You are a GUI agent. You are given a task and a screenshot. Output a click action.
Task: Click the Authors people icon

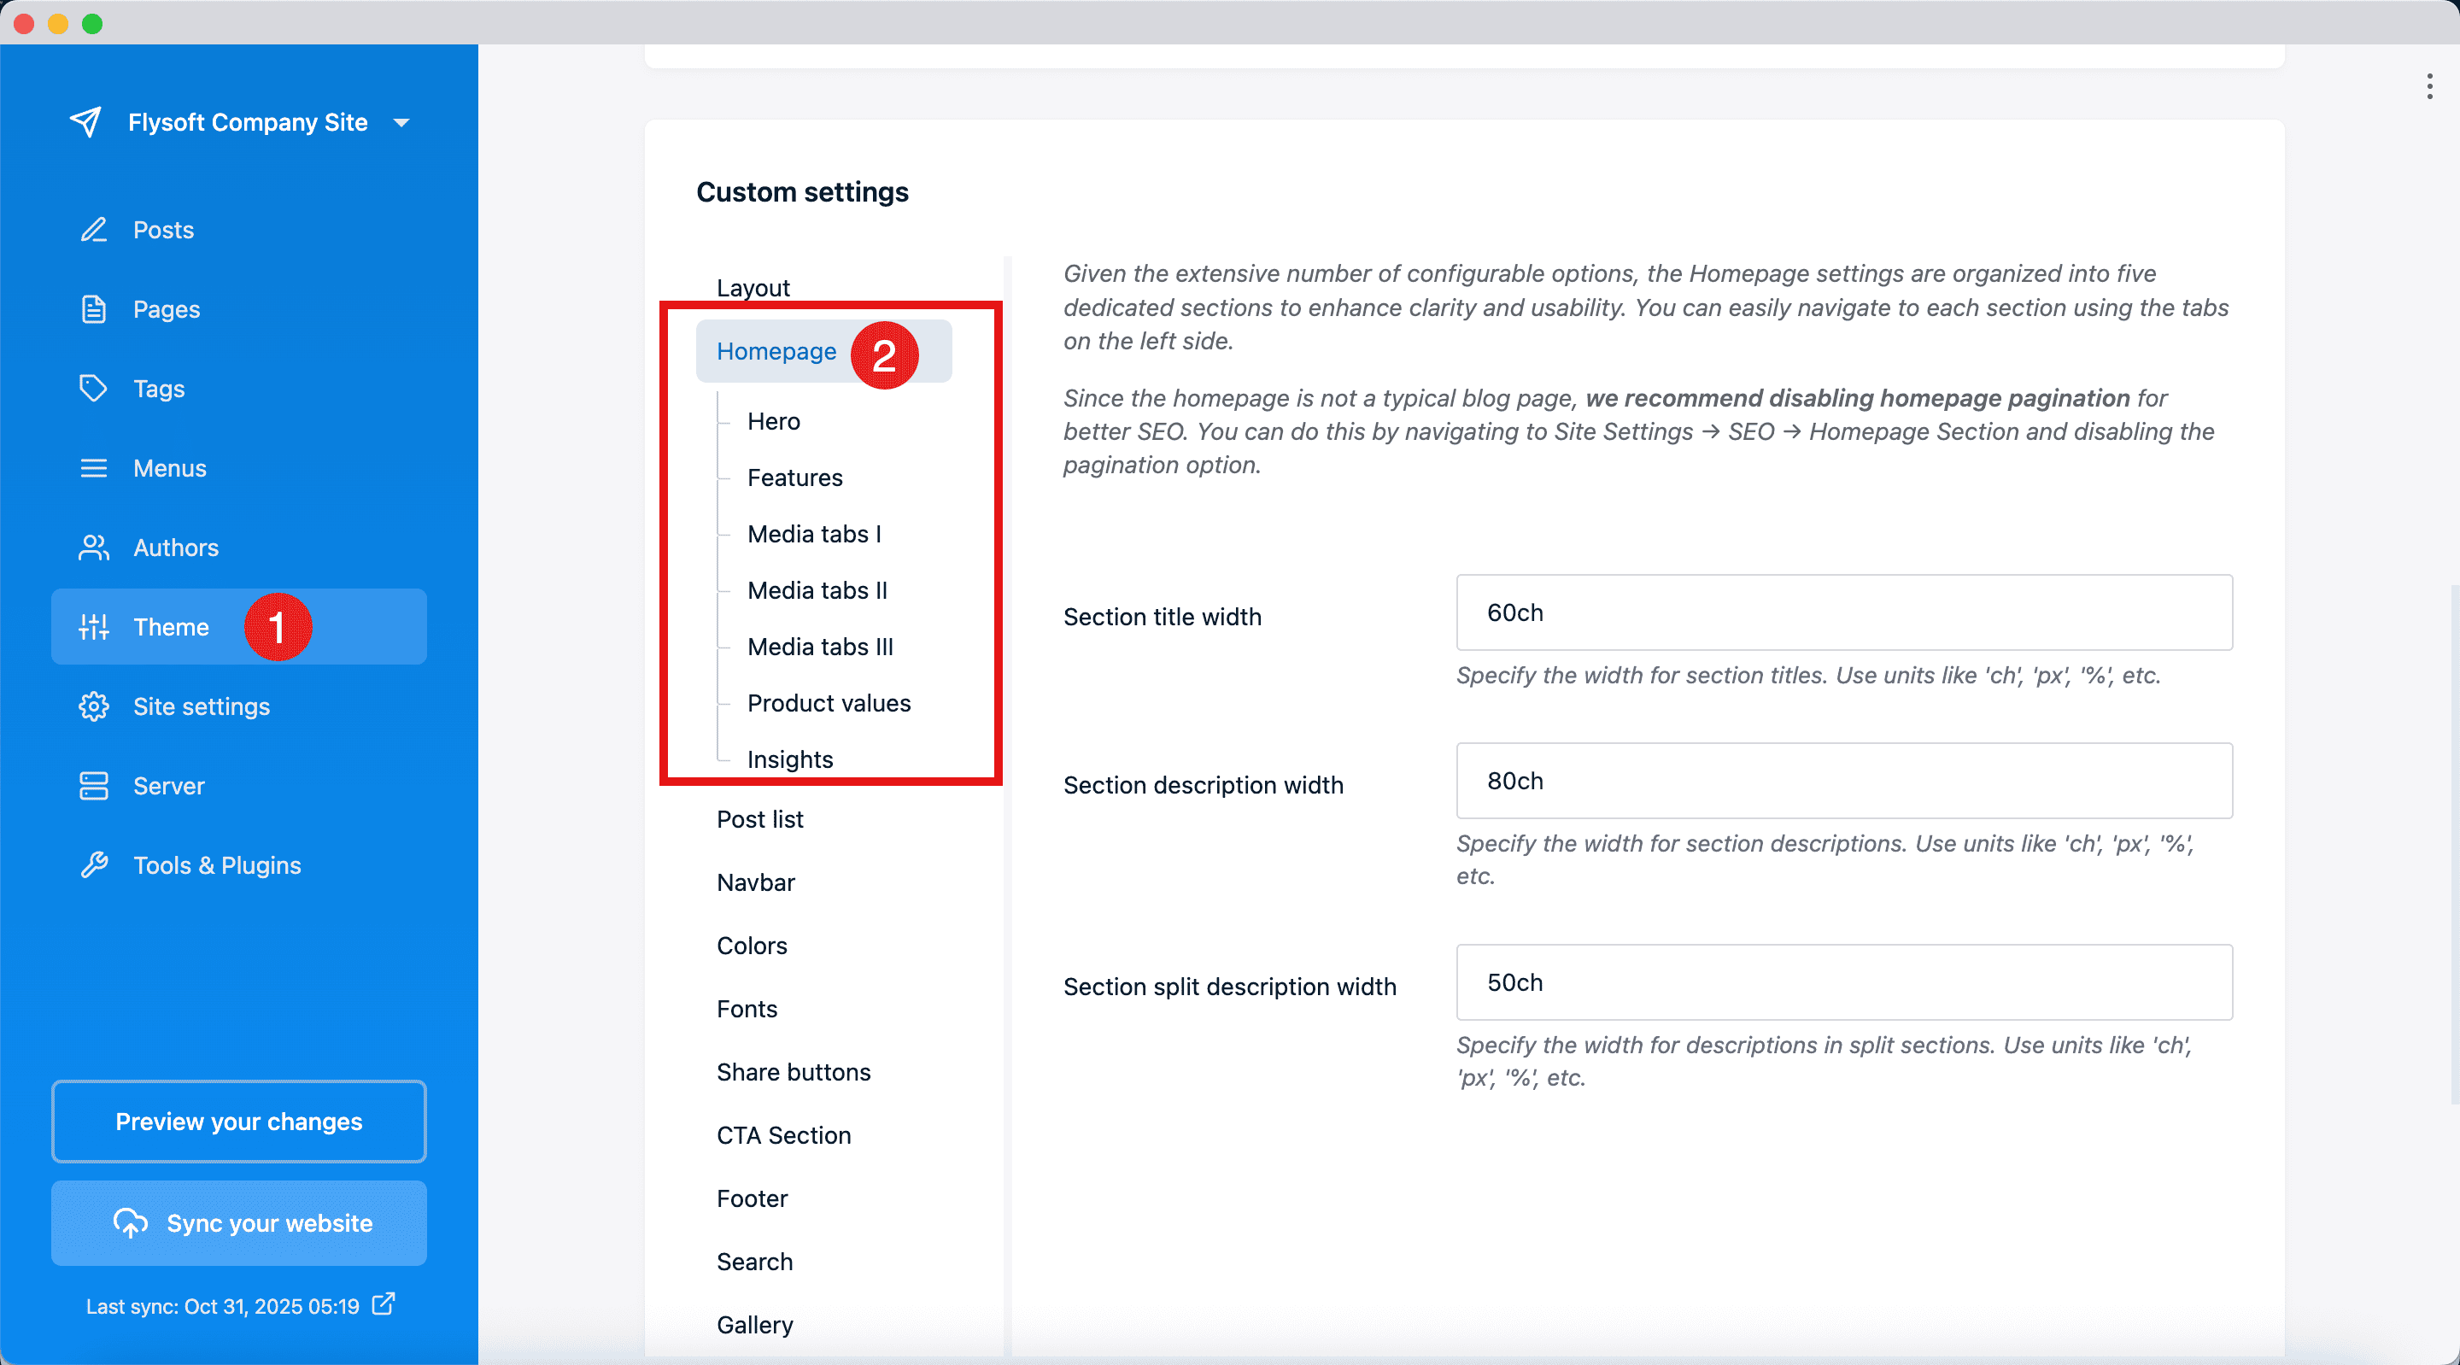(94, 548)
